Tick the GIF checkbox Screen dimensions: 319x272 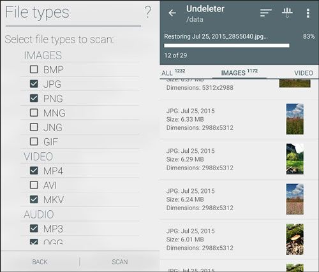point(34,141)
